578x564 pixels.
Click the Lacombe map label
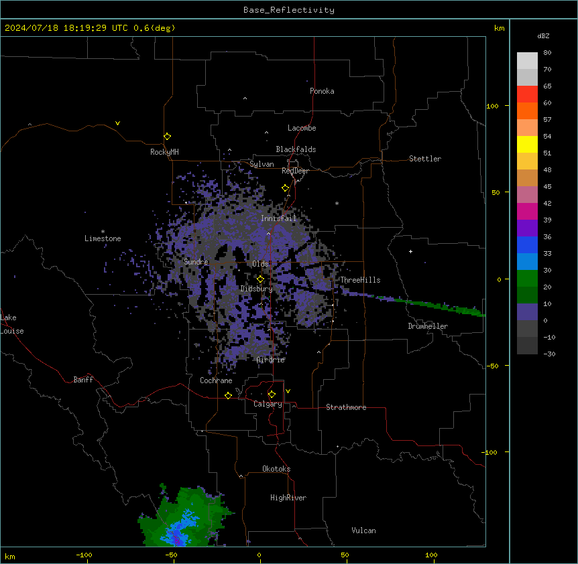[302, 128]
